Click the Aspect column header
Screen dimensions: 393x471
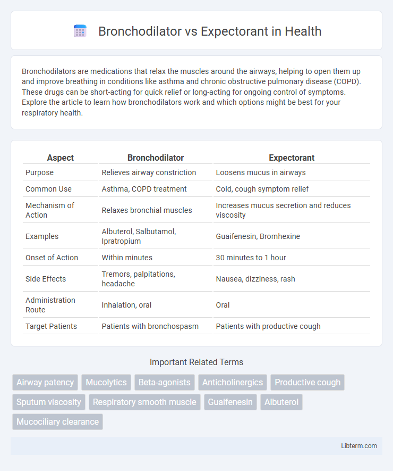pos(60,158)
